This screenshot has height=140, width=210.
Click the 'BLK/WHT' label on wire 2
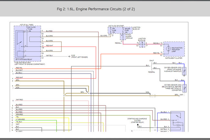point(19,70)
